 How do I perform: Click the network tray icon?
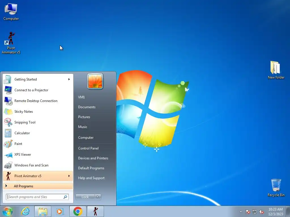coord(255,212)
